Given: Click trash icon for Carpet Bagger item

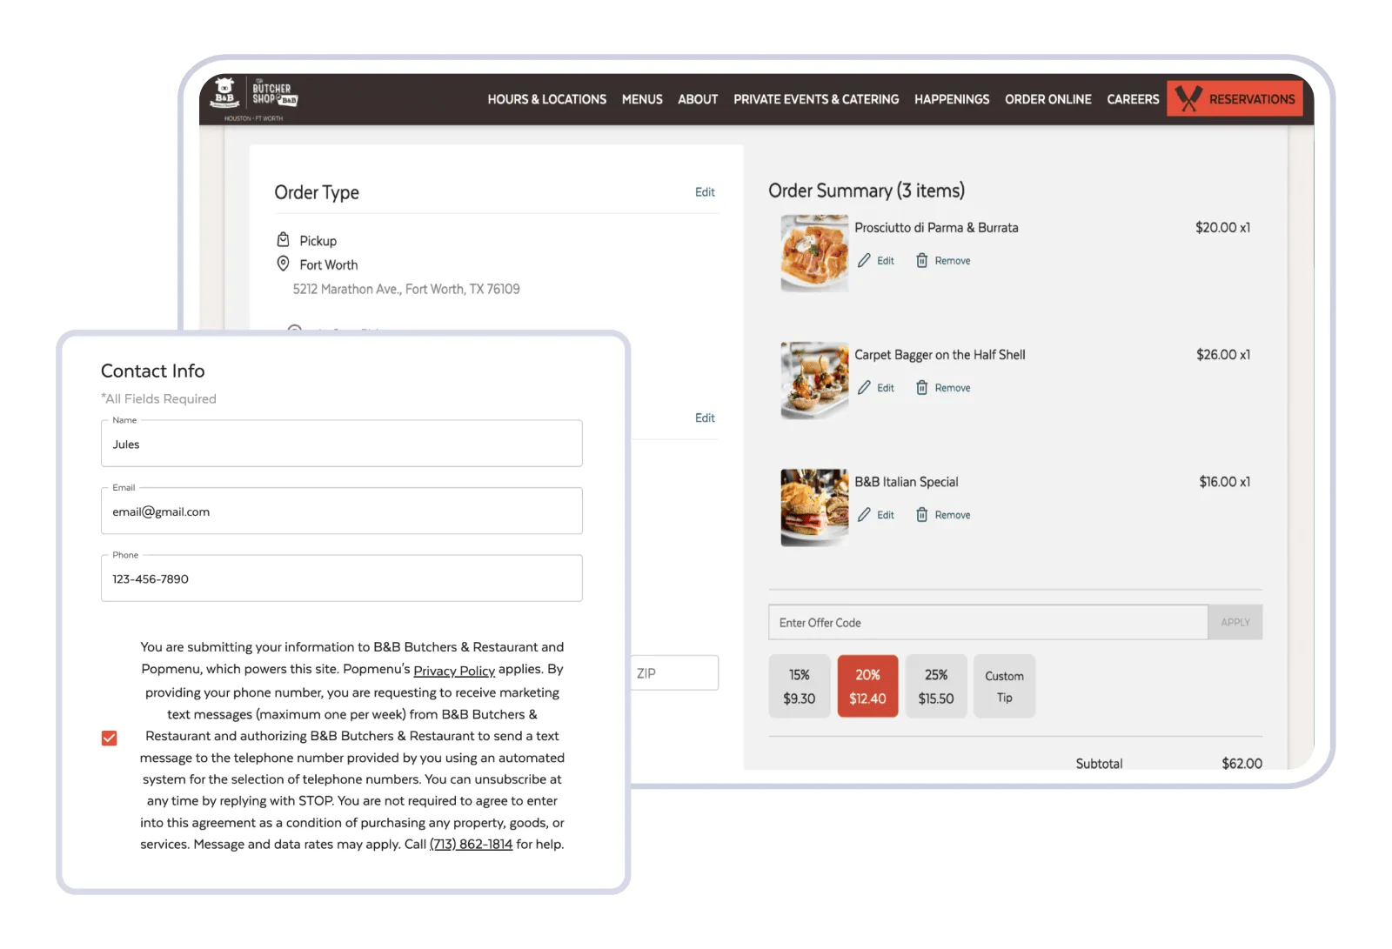Looking at the screenshot, I should 921,387.
